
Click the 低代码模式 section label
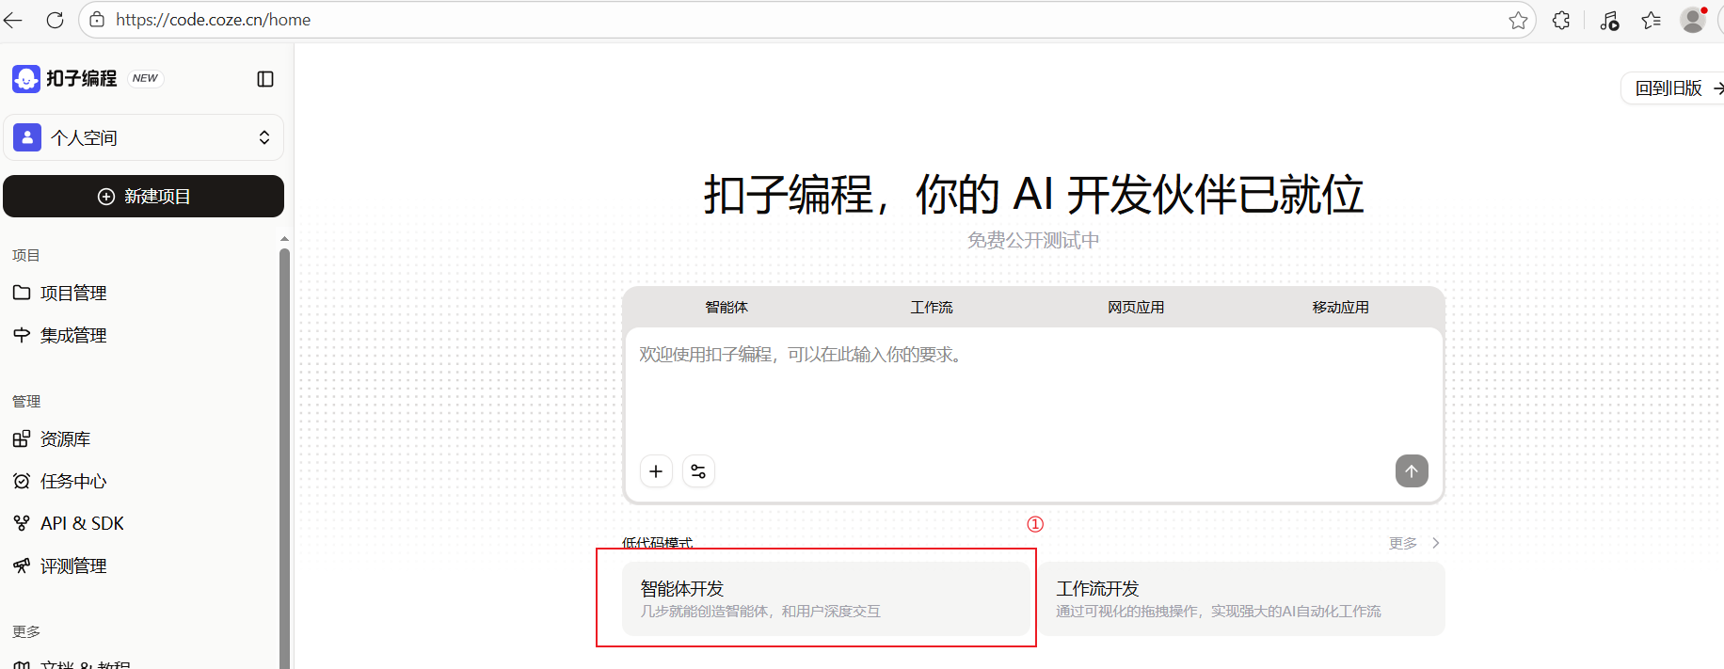click(x=657, y=543)
